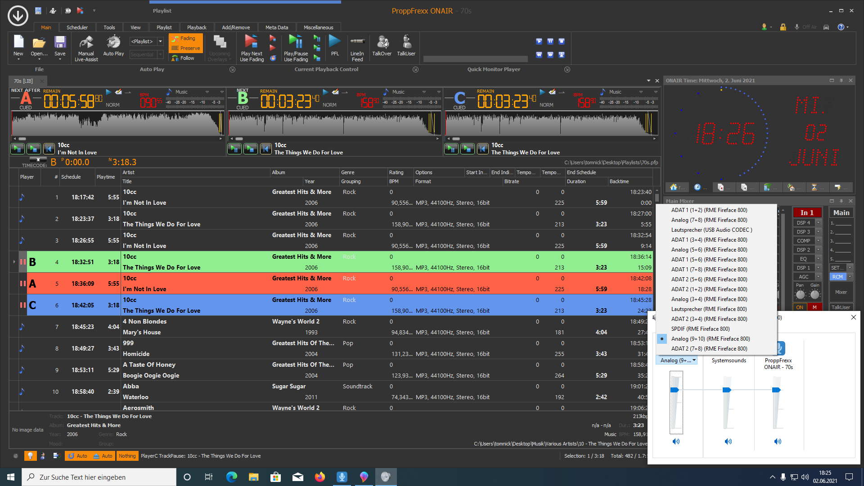Toggle the mixer In 1 ON button
The width and height of the screenshot is (864, 486).
[800, 307]
